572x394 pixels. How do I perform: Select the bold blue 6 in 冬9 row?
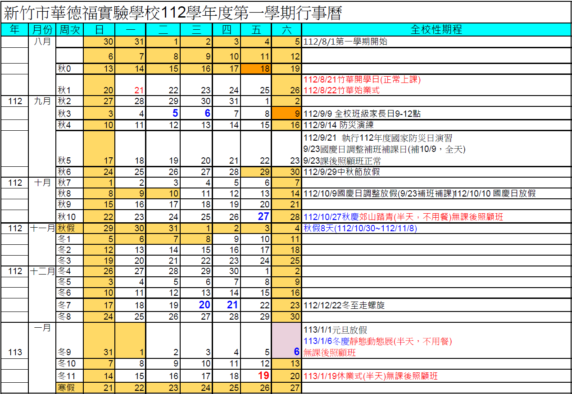click(296, 352)
